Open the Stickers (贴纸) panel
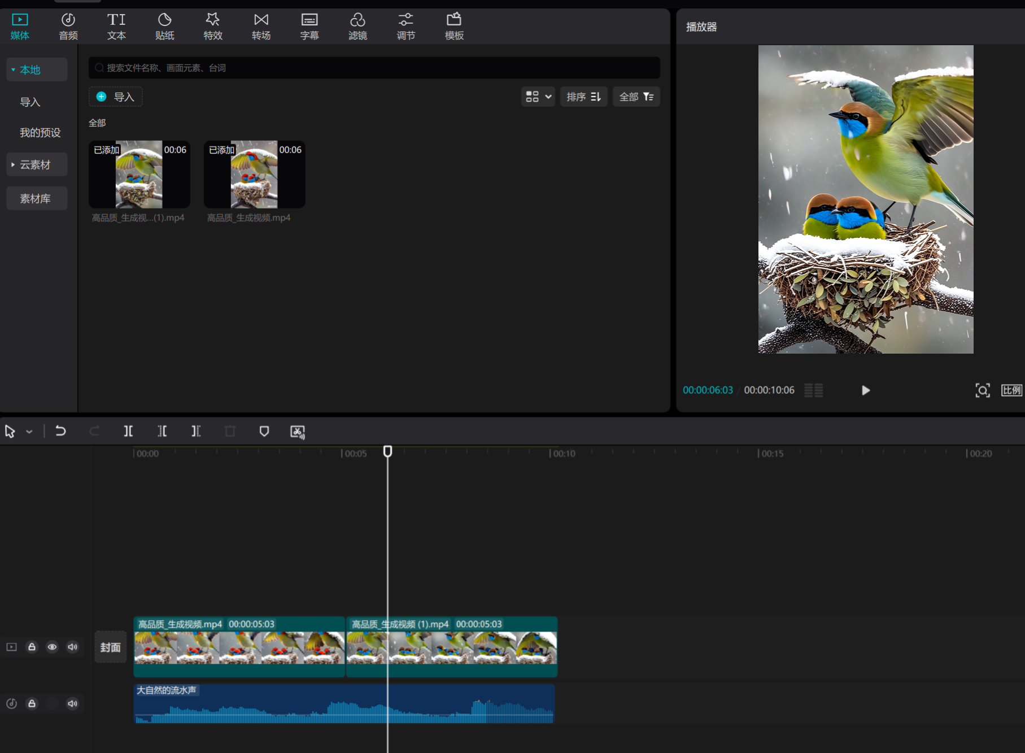 point(164,27)
